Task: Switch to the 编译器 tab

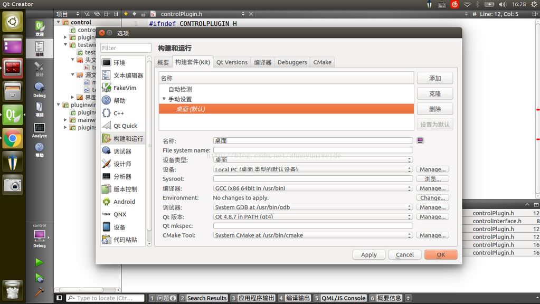Action: [262, 62]
